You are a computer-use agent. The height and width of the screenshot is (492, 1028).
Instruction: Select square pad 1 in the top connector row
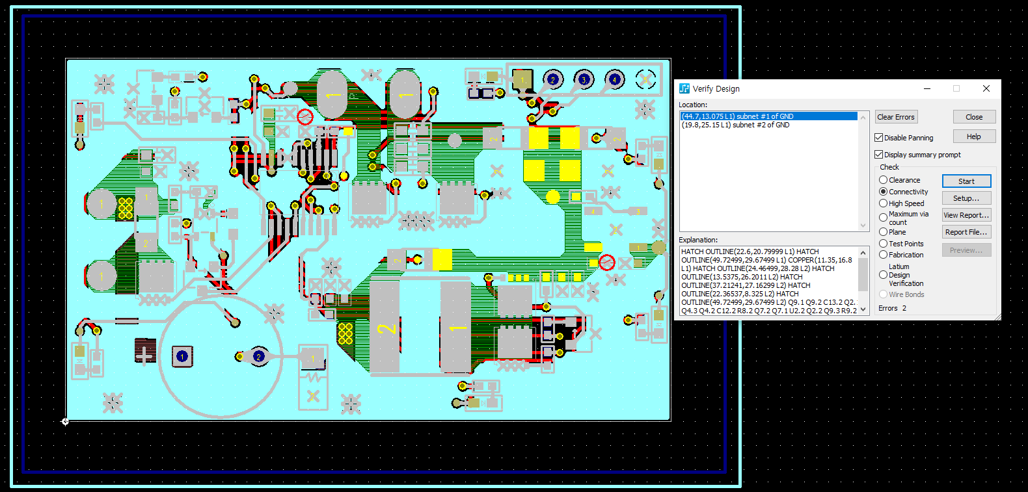pyautogui.click(x=521, y=80)
